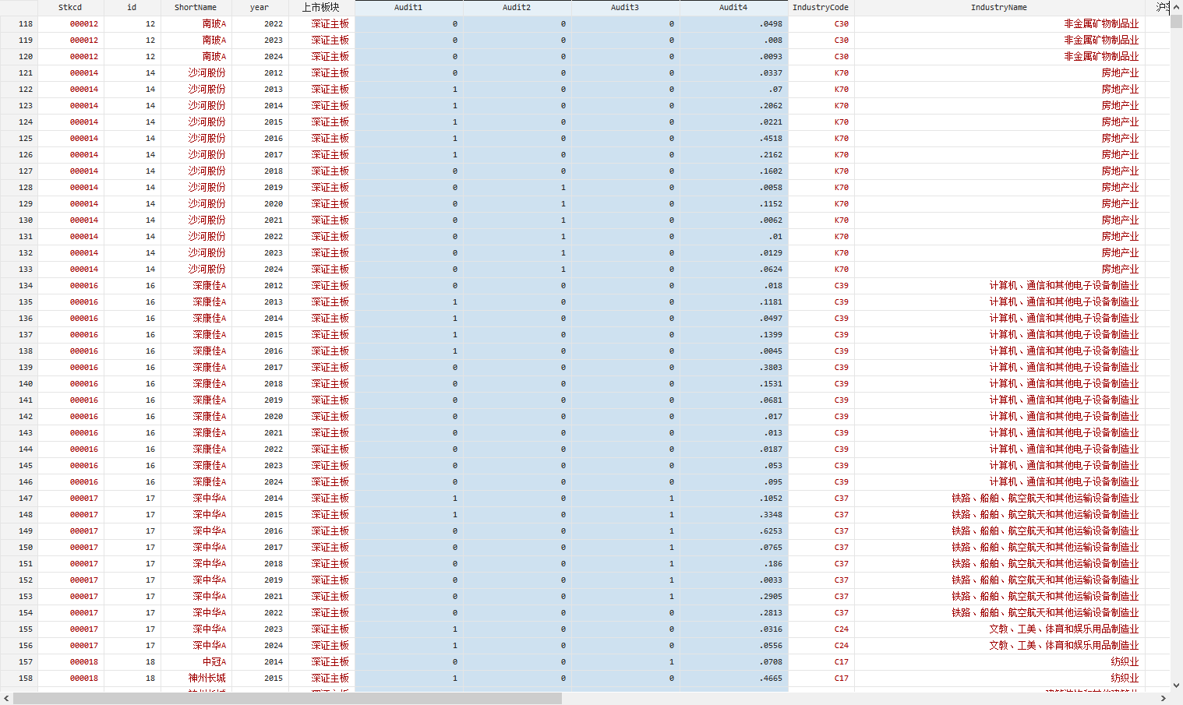Select the IndustryName column header
This screenshot has height=705, width=1183.
(x=999, y=7)
